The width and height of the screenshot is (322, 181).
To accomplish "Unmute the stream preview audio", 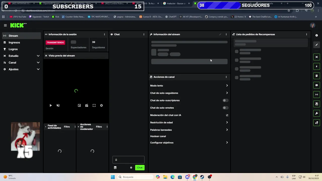I will 58,106.
